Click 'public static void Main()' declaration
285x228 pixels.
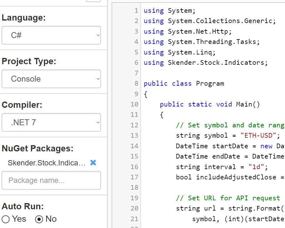pyautogui.click(x=210, y=104)
